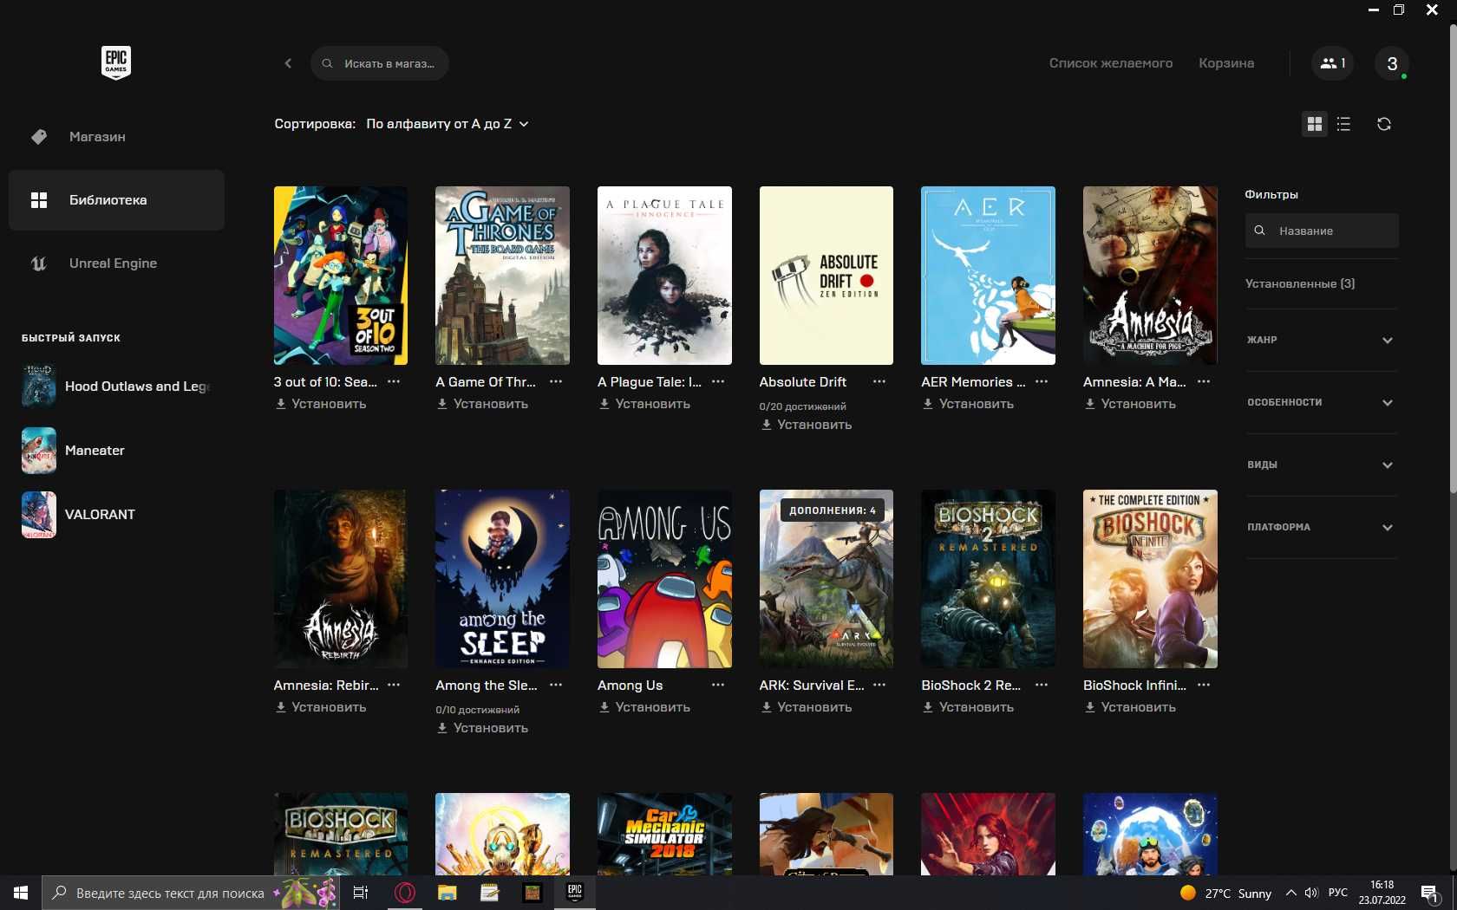Open the sort order dropdown

coord(447,124)
